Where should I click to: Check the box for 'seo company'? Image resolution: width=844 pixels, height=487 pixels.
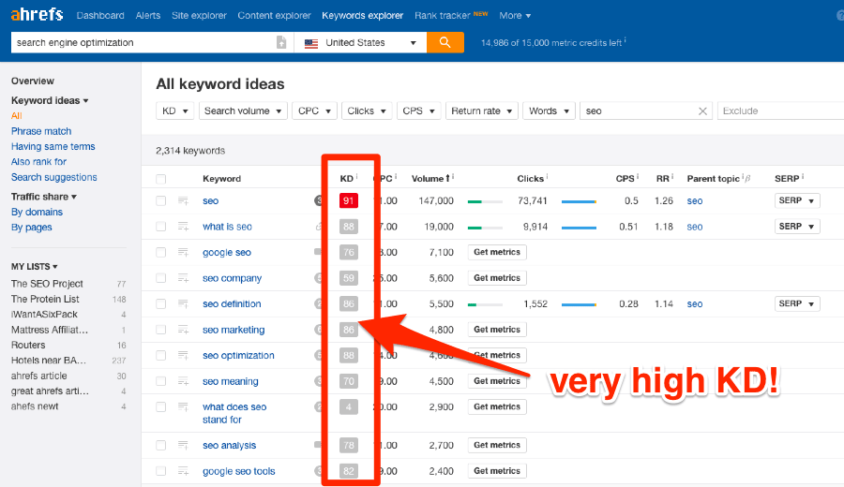[161, 278]
